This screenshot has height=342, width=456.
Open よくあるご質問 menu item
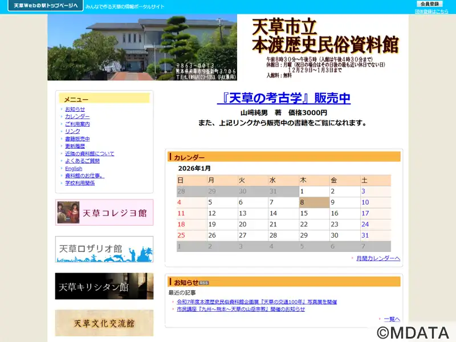pyautogui.click(x=82, y=161)
